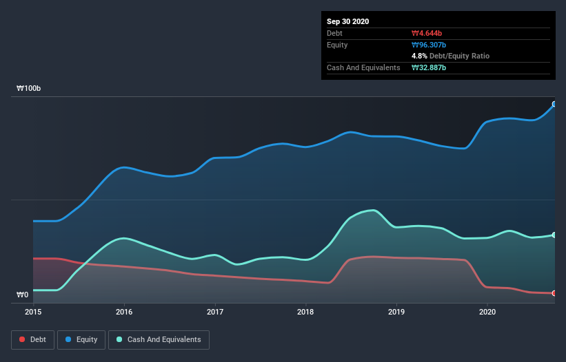Select the 2018 x-axis label
Image resolution: width=566 pixels, height=362 pixels.
point(305,312)
